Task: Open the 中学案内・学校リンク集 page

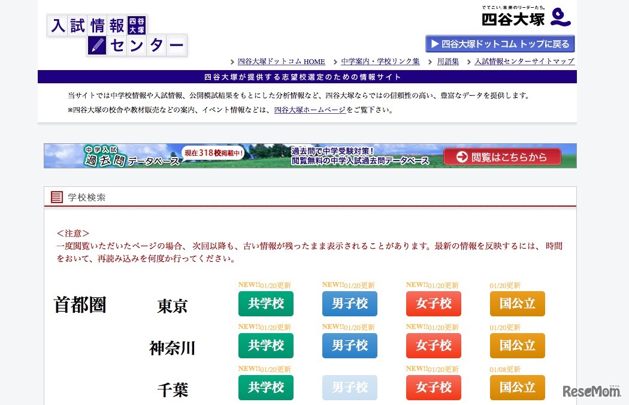Action: tap(380, 61)
